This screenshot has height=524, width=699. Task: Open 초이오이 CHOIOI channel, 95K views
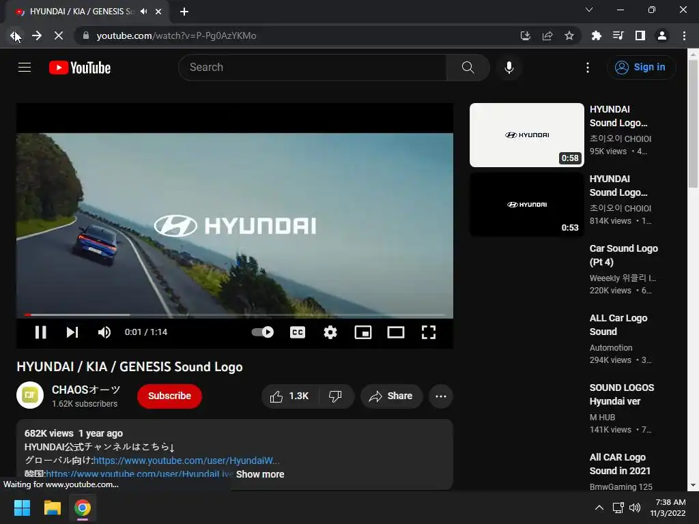point(620,139)
